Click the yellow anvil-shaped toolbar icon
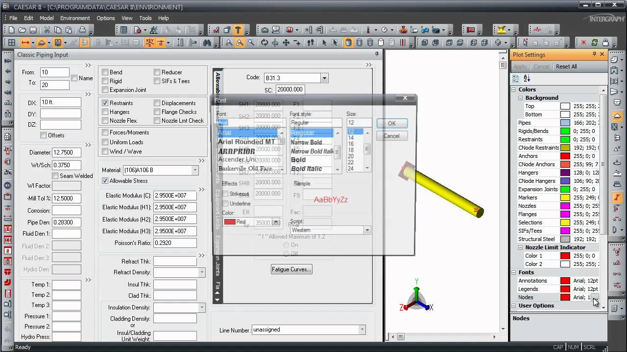The width and height of the screenshot is (627, 352). [x=502, y=30]
